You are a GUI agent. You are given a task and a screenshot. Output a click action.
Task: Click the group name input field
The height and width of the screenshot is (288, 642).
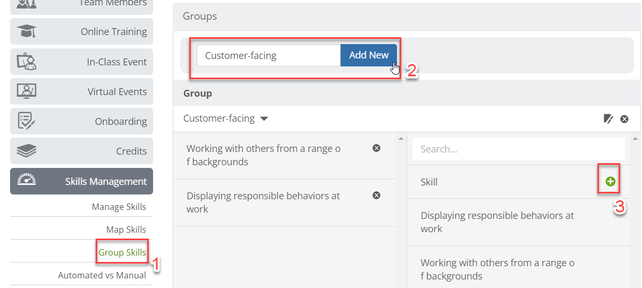[x=269, y=55]
